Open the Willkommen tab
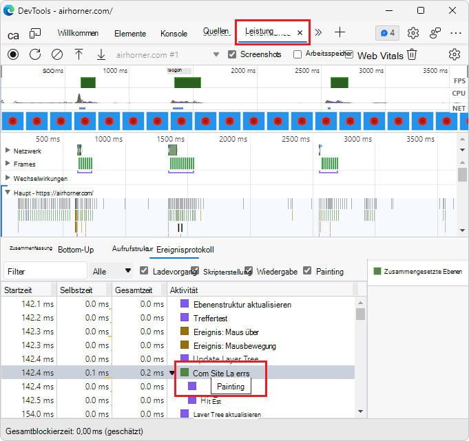The width and height of the screenshot is (469, 441). point(78,33)
